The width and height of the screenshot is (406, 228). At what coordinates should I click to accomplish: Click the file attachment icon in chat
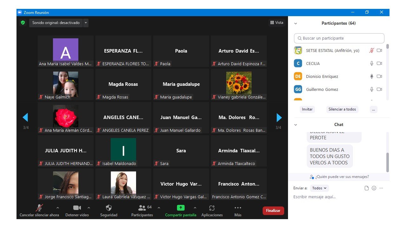[x=367, y=188]
